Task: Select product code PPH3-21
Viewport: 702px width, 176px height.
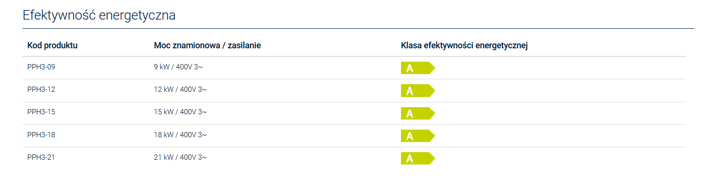Action: (x=41, y=157)
